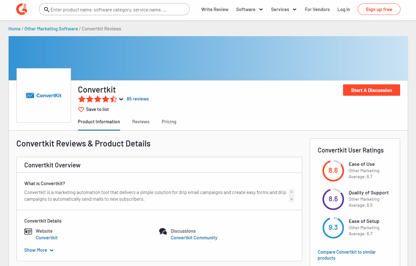This screenshot has height=266, width=416.
Task: Click the Convertkit User Ratings heading
Action: pyautogui.click(x=351, y=150)
